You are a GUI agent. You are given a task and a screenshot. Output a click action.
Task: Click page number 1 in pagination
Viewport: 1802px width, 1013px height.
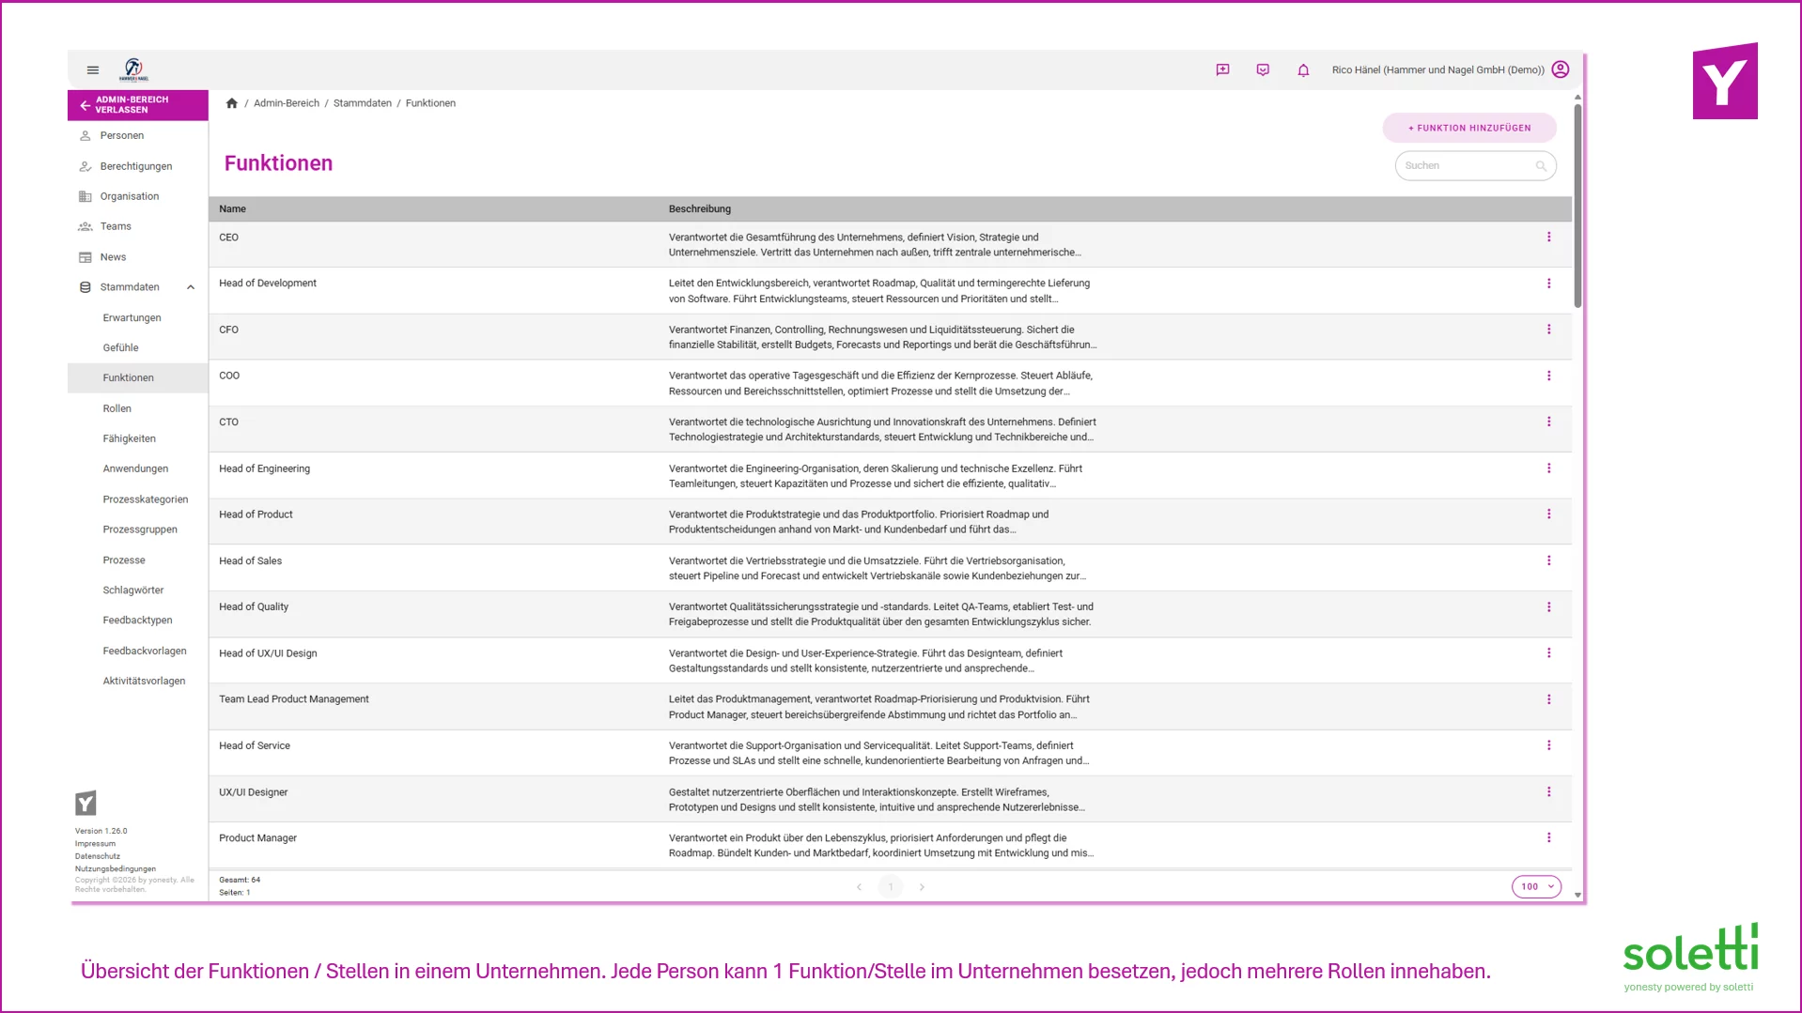click(891, 887)
